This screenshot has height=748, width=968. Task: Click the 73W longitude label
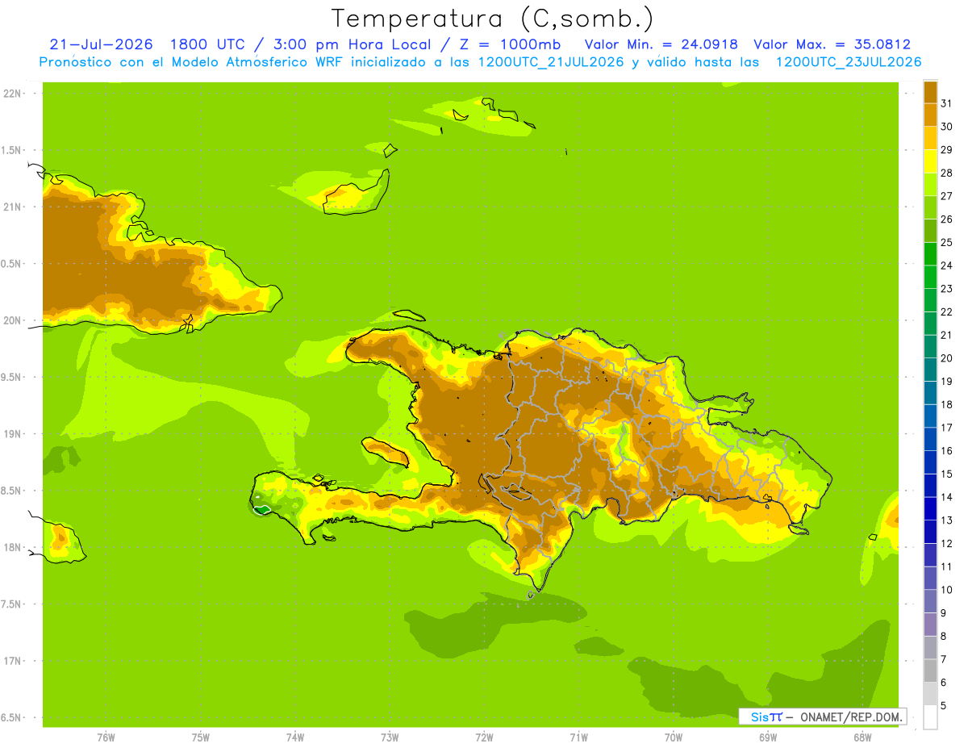[390, 738]
